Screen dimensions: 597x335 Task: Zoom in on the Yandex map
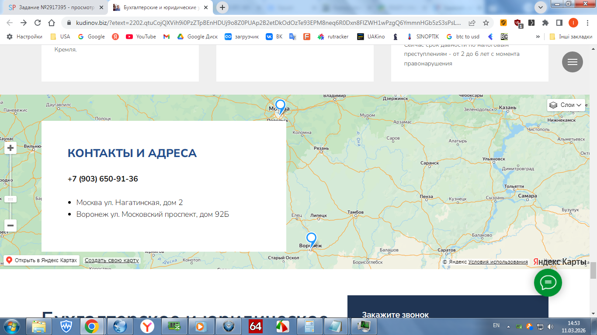[10, 148]
